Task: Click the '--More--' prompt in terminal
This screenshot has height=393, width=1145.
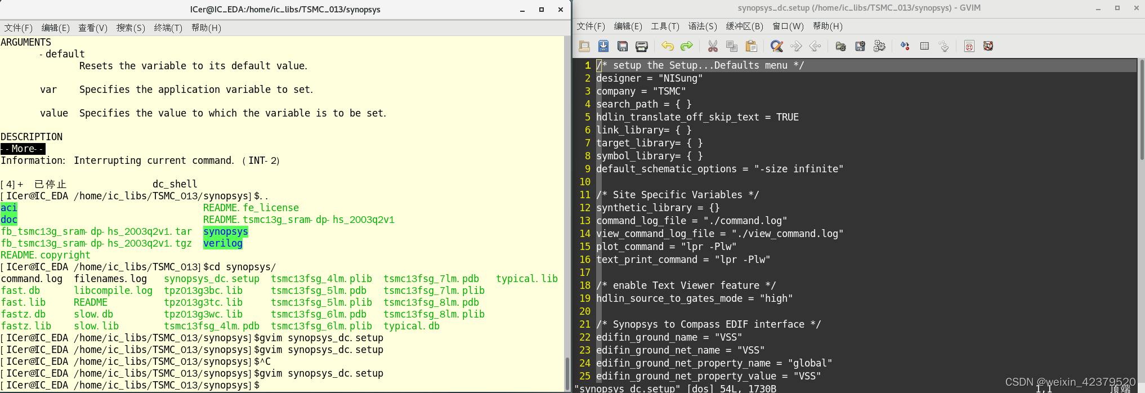Action: coord(23,149)
